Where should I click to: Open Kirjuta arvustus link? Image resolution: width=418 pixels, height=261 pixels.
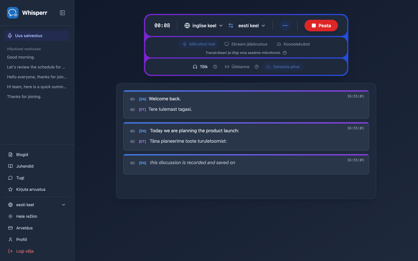(x=37, y=189)
